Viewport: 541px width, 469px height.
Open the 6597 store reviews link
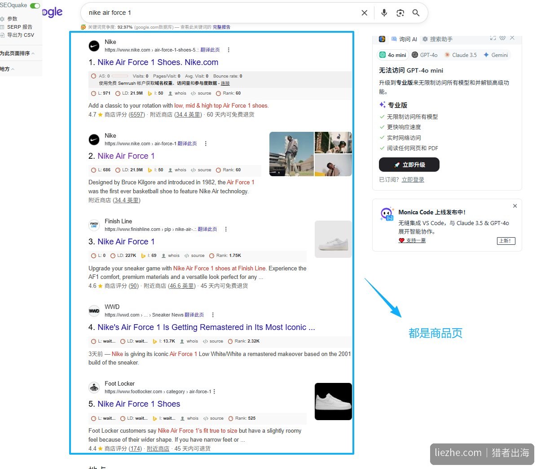[x=137, y=115]
